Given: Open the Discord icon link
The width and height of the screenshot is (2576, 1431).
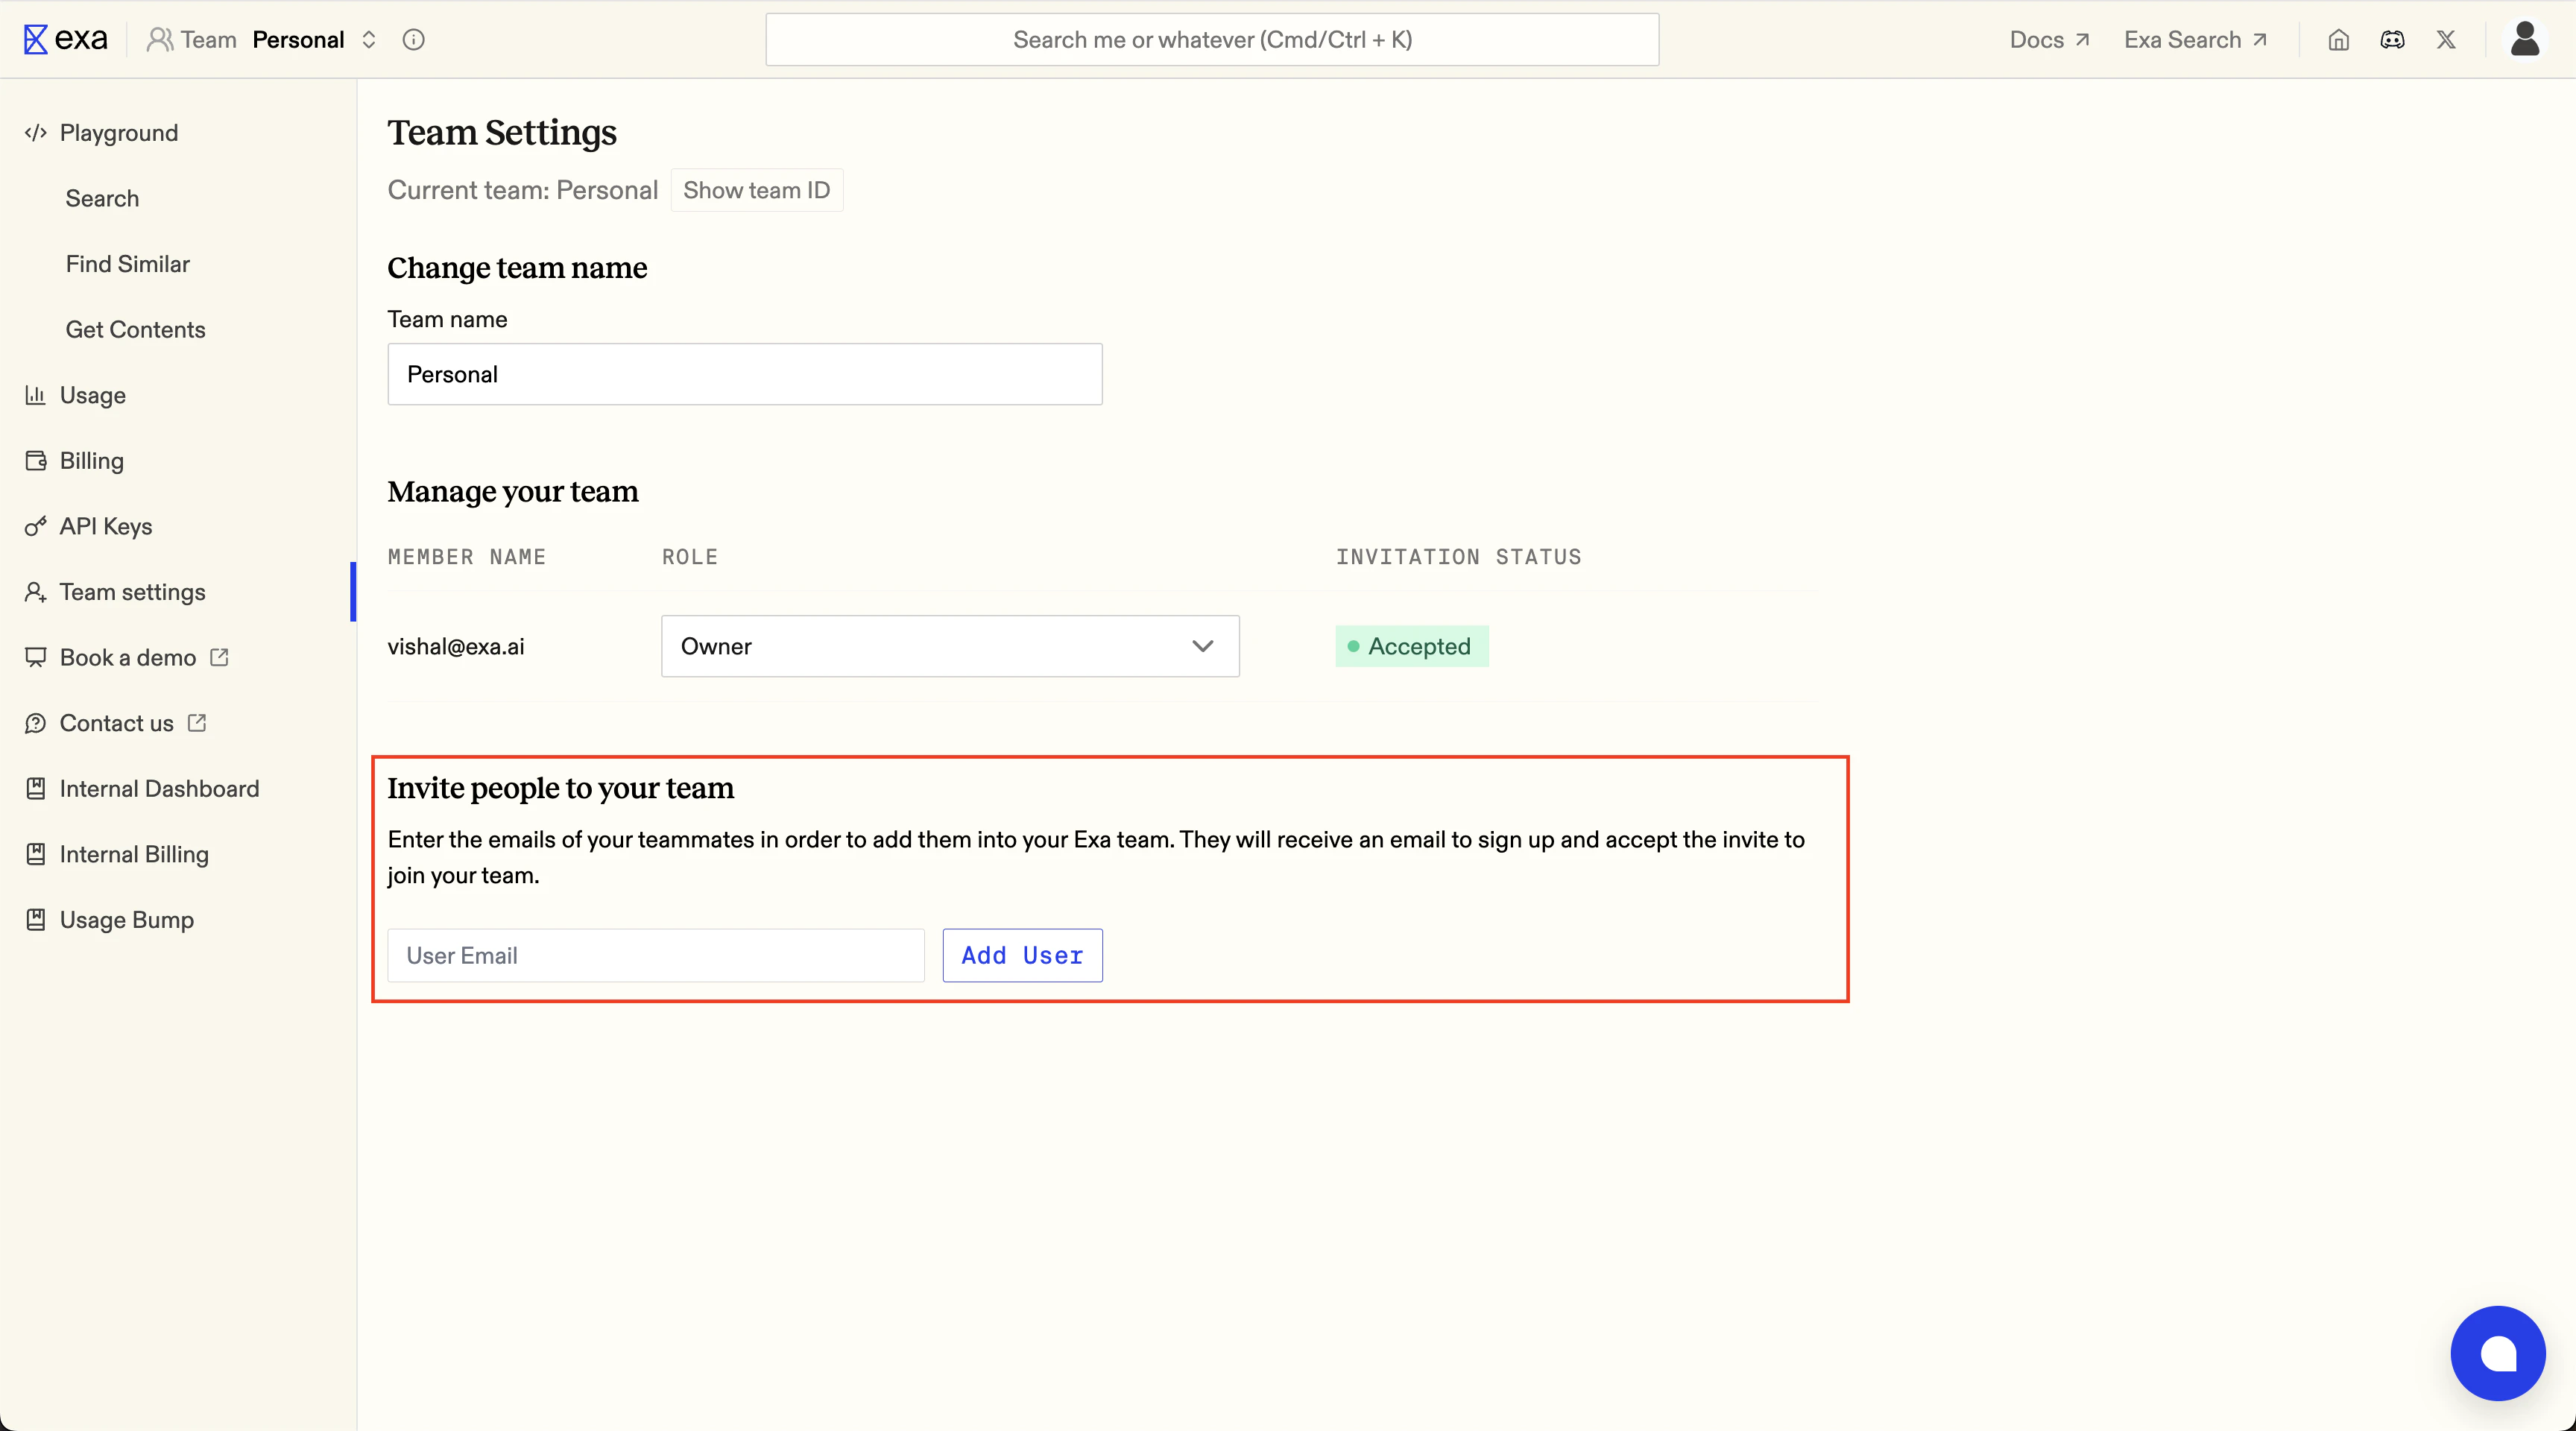Looking at the screenshot, I should click(x=2392, y=40).
